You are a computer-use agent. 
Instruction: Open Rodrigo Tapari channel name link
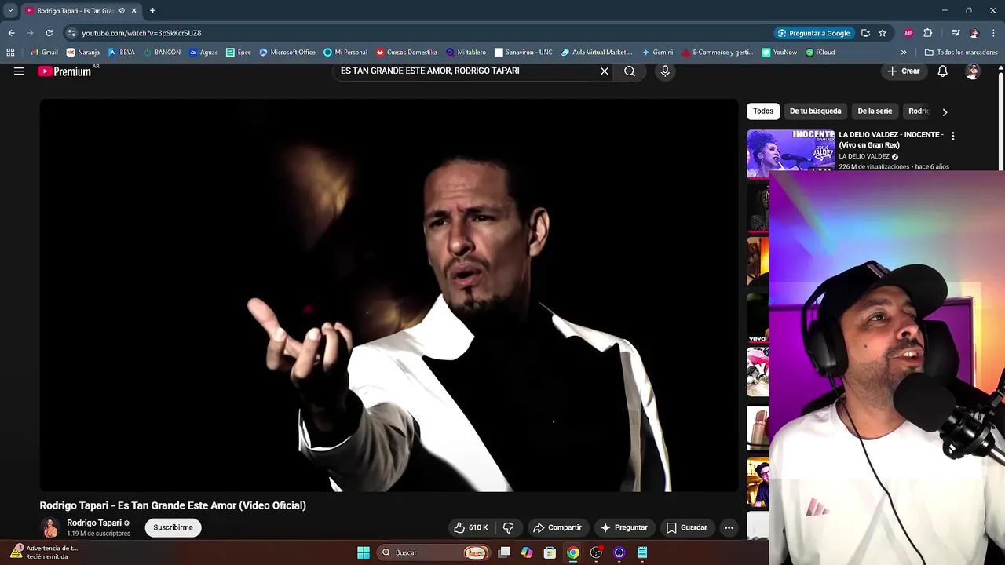94,523
